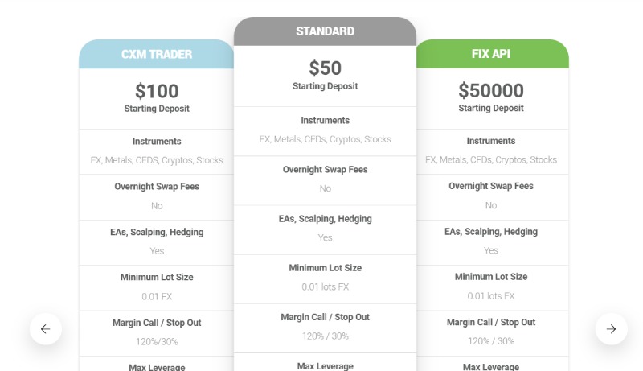Click the left arrow carousel button
The width and height of the screenshot is (643, 371).
[46, 328]
